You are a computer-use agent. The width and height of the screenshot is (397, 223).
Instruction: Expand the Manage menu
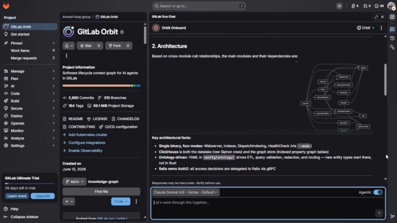click(30, 71)
